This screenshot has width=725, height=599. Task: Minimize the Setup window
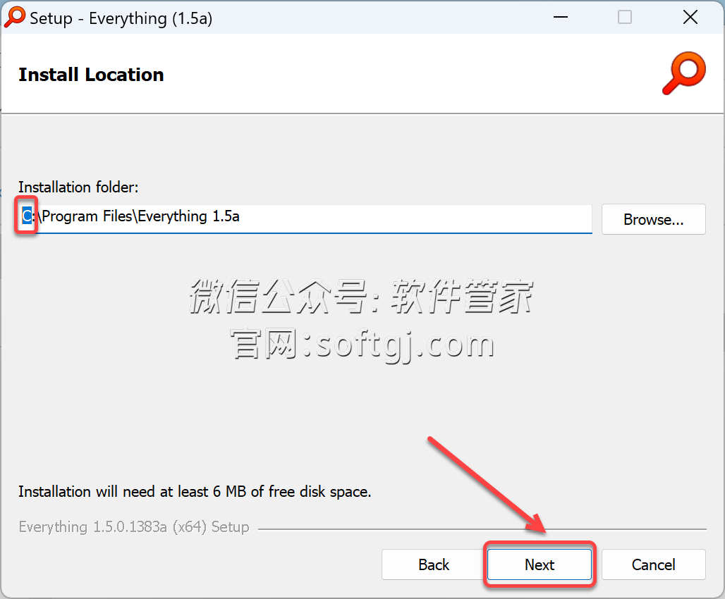coord(561,18)
